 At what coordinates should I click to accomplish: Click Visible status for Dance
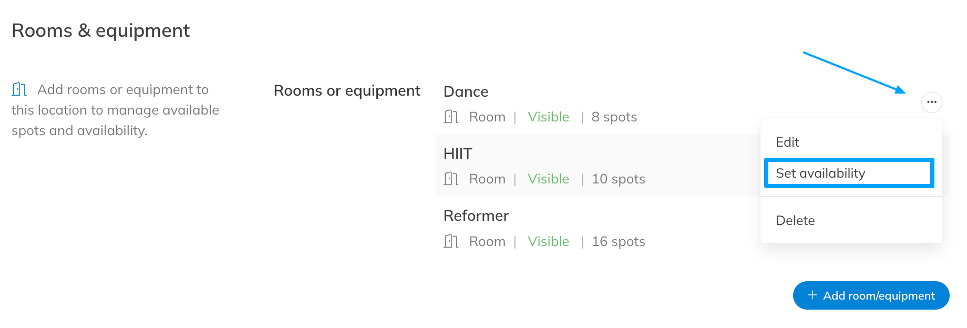click(x=548, y=117)
